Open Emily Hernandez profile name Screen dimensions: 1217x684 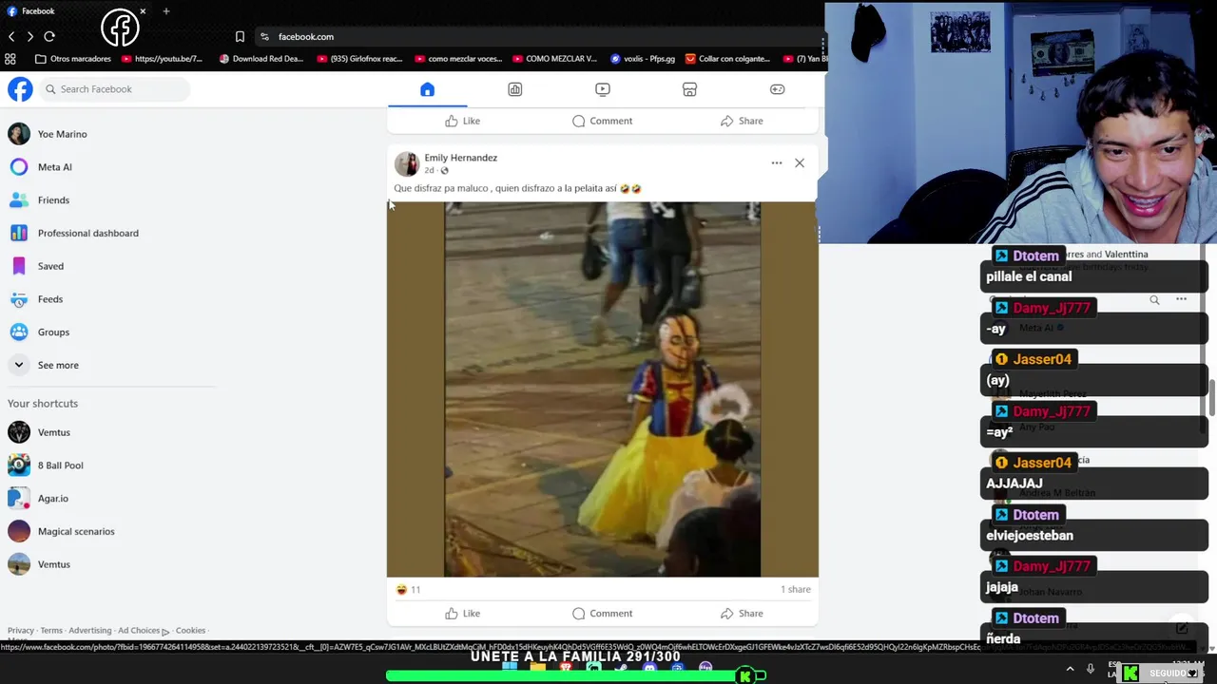click(460, 158)
